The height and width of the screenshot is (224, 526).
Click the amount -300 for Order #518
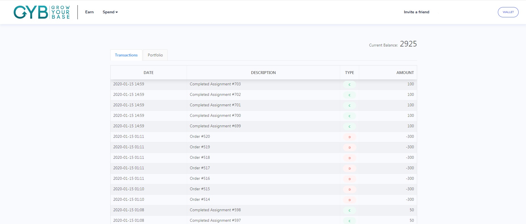410,157
